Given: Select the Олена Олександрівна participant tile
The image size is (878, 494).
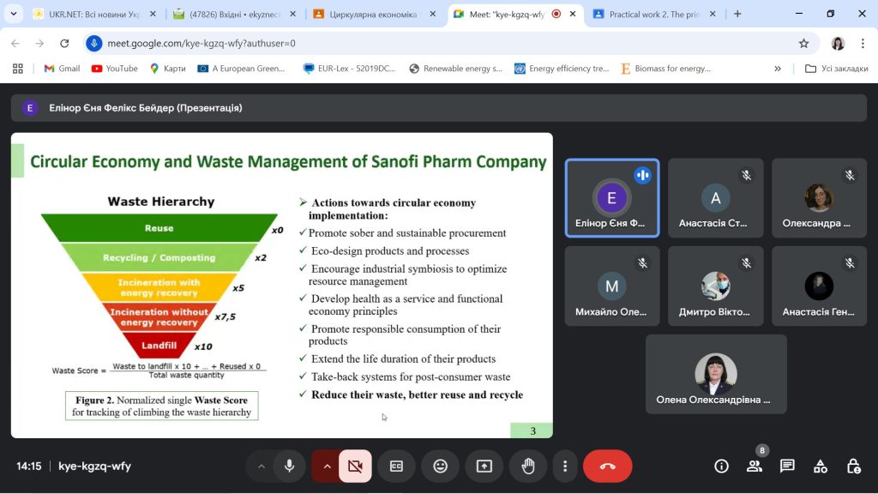Looking at the screenshot, I should 715,375.
